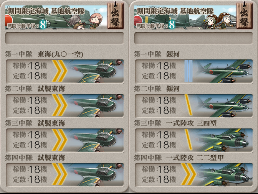Image resolution: width=258 pixels, height=194 pixels.
Task: Click blue double-bar proficiency mark on first 銀河
Action: click(x=189, y=71)
